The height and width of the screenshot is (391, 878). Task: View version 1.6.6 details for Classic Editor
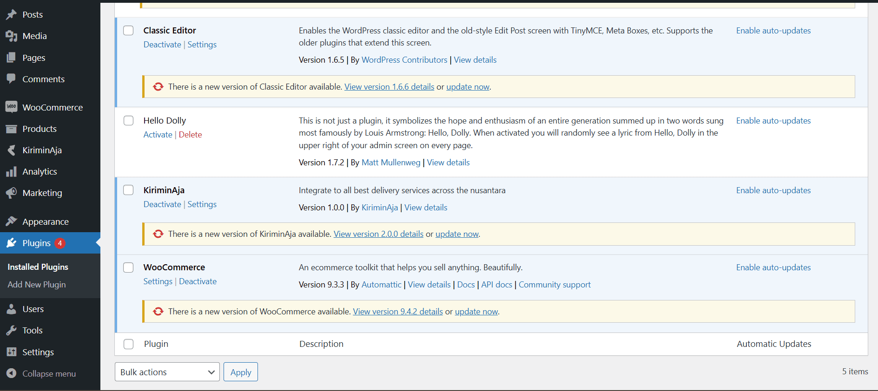click(389, 87)
